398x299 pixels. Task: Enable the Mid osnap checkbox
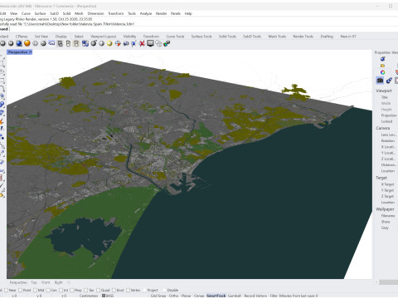point(35,290)
